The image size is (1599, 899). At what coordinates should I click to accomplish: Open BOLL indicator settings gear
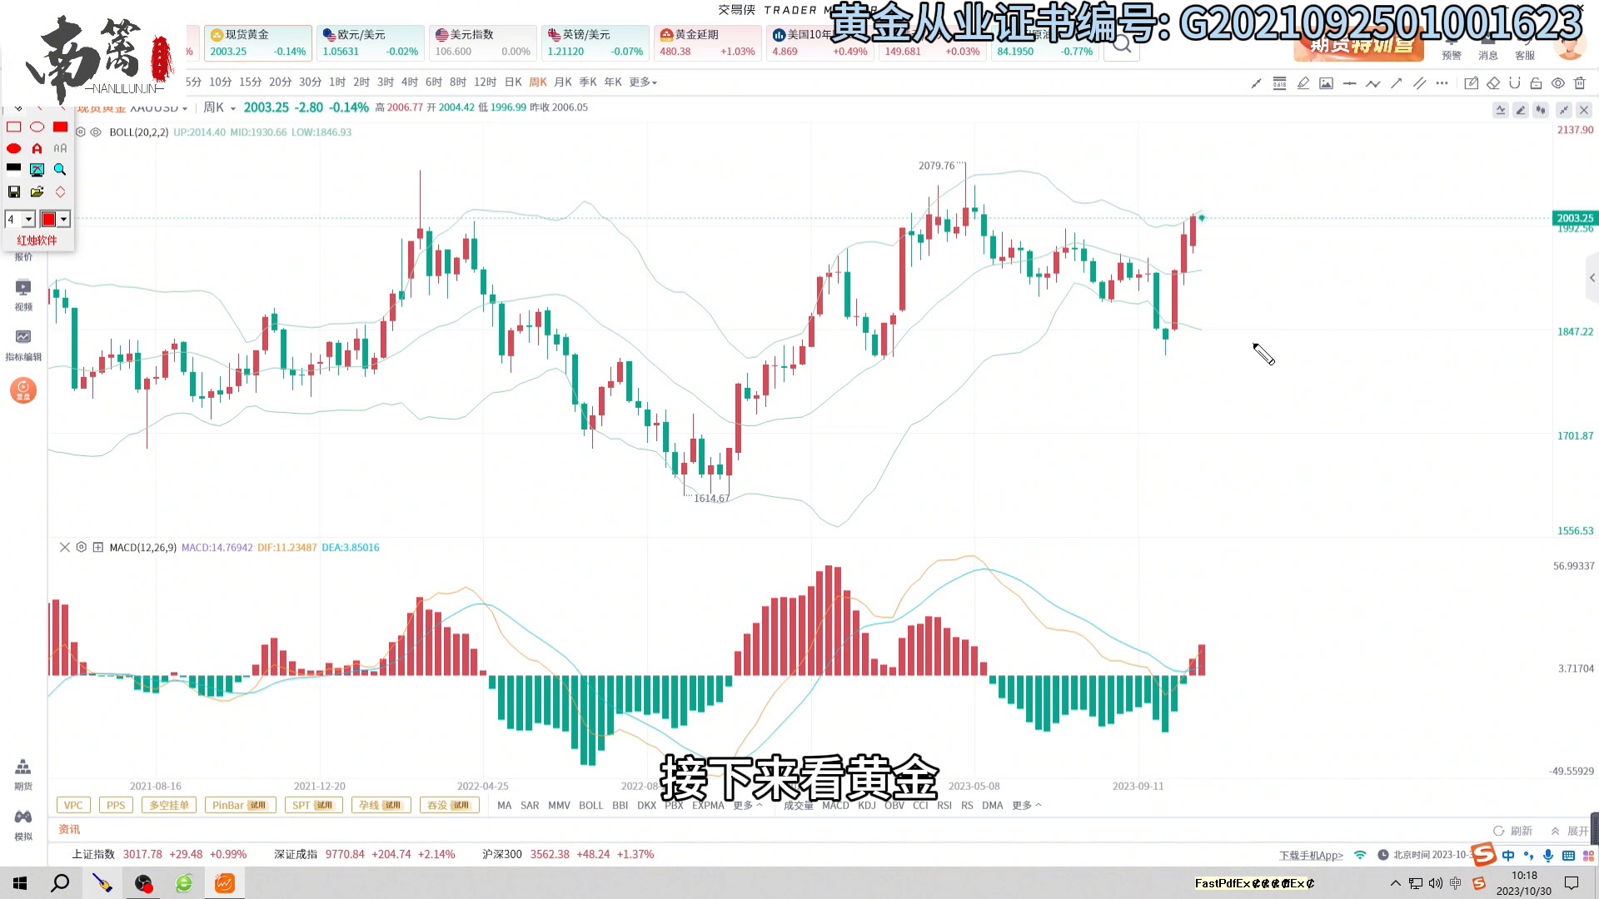pyautogui.click(x=81, y=132)
